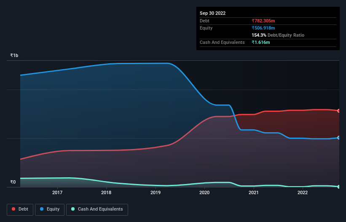
Task: Click the 154.3% Debt/Equity Ratio text
Action: (278, 35)
